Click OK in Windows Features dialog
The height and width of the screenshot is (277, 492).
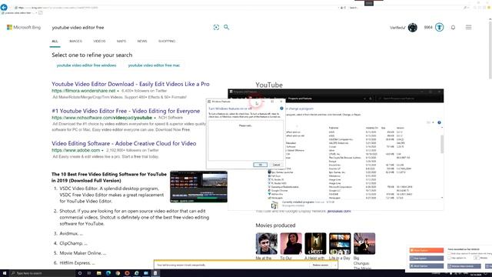[260, 165]
